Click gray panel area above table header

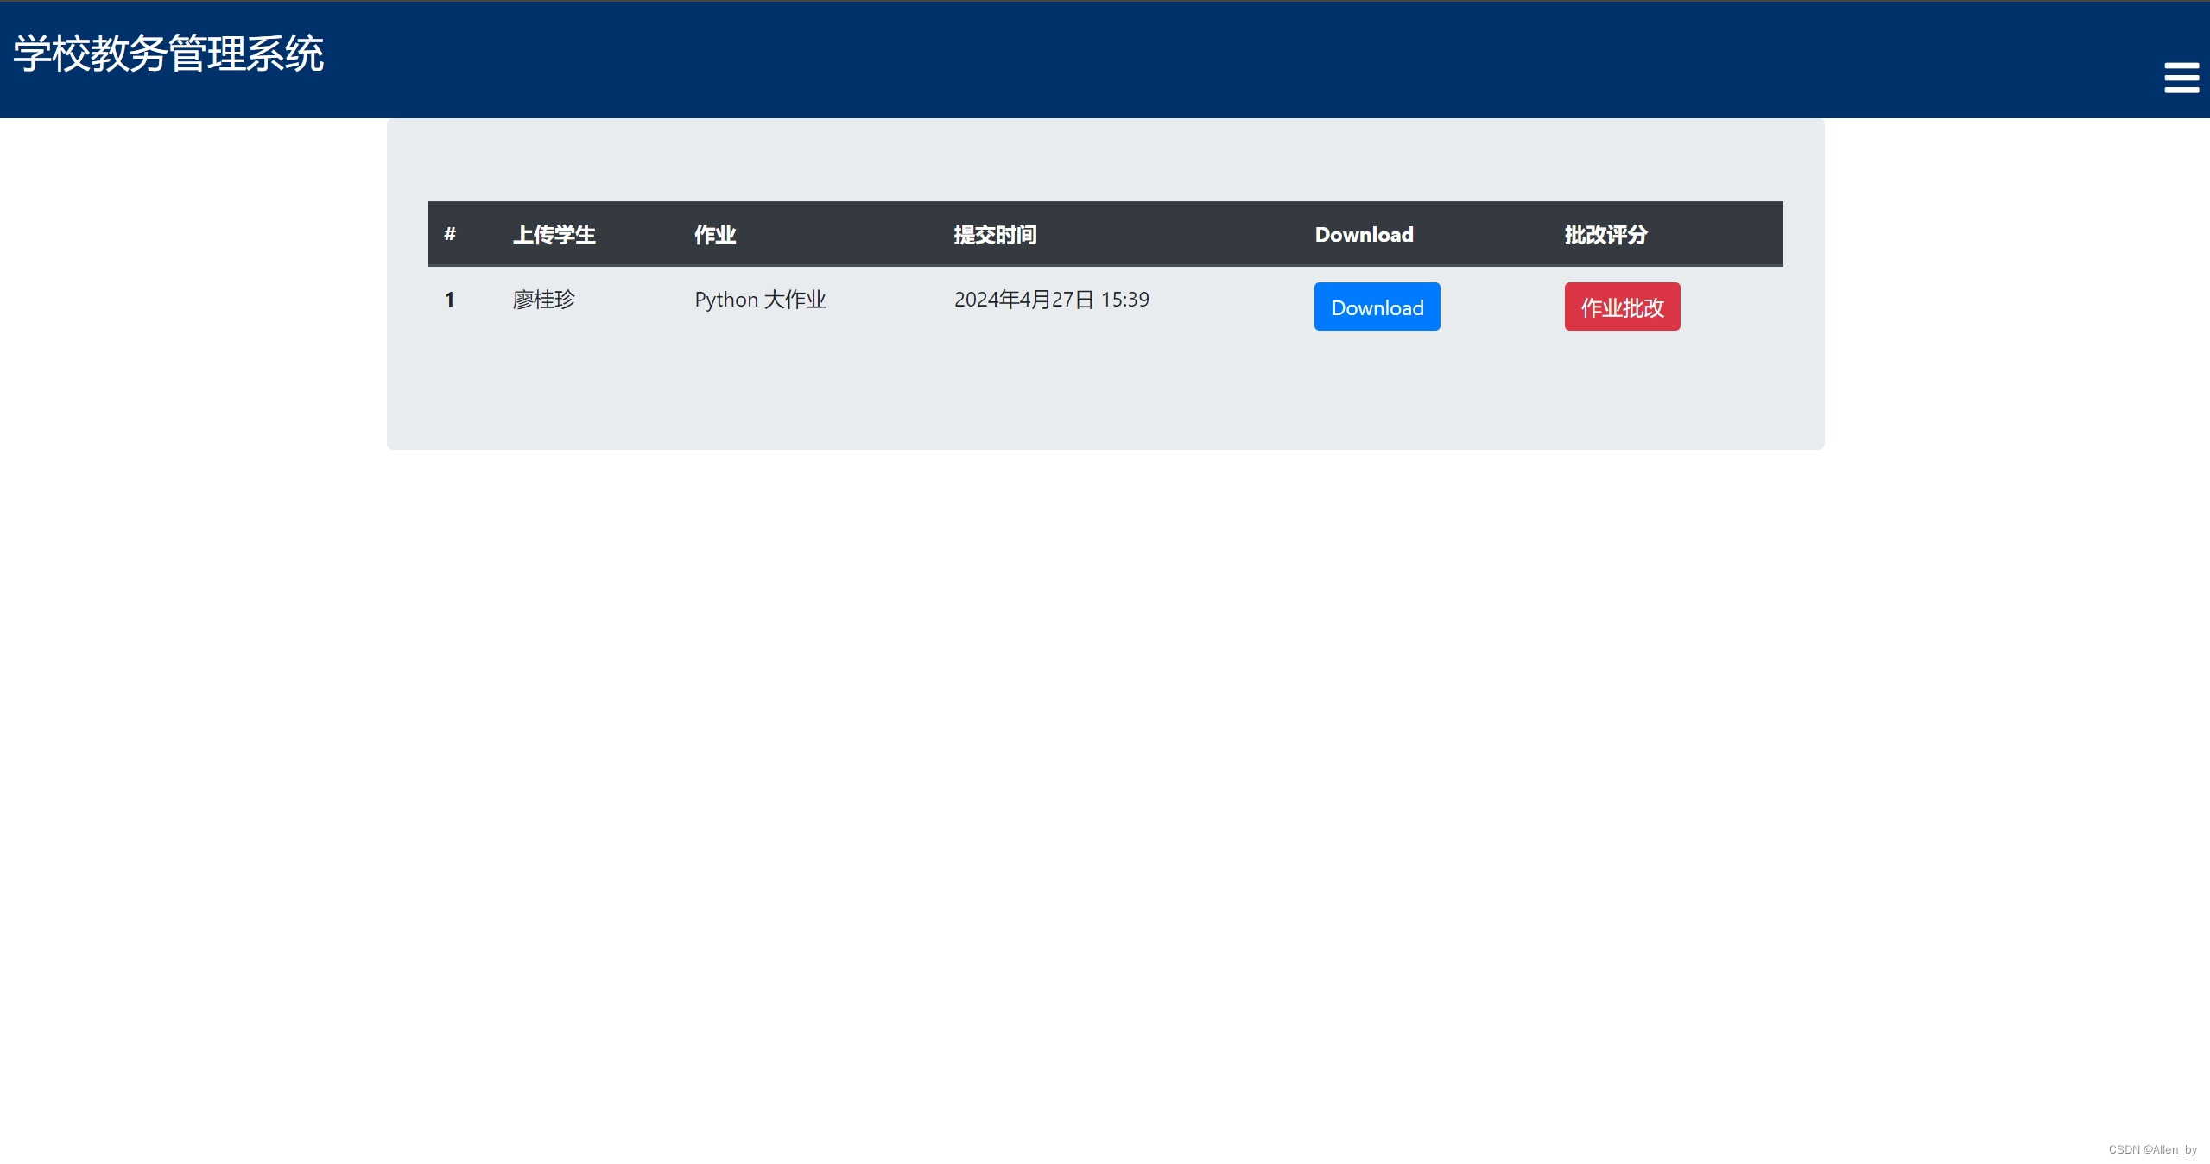point(1105,160)
